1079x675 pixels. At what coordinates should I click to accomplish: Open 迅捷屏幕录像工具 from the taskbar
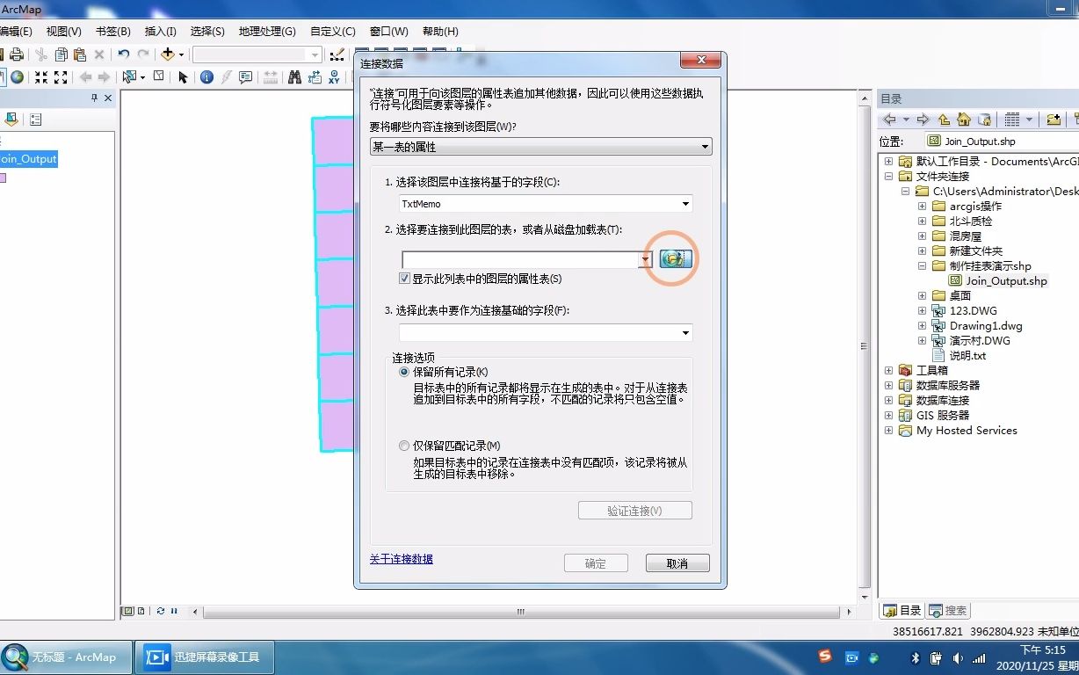205,657
